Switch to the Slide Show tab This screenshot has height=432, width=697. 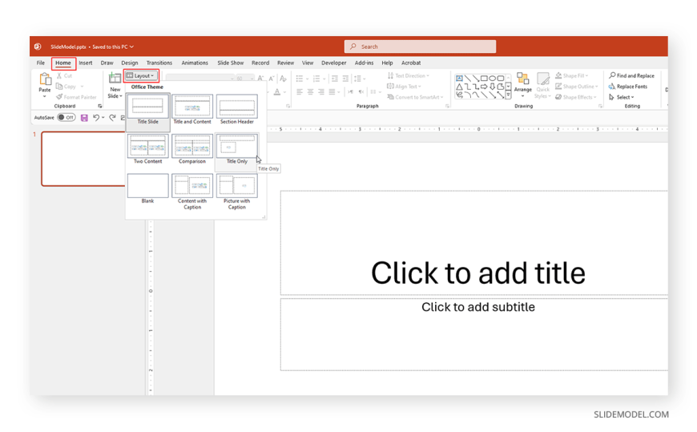coord(230,63)
